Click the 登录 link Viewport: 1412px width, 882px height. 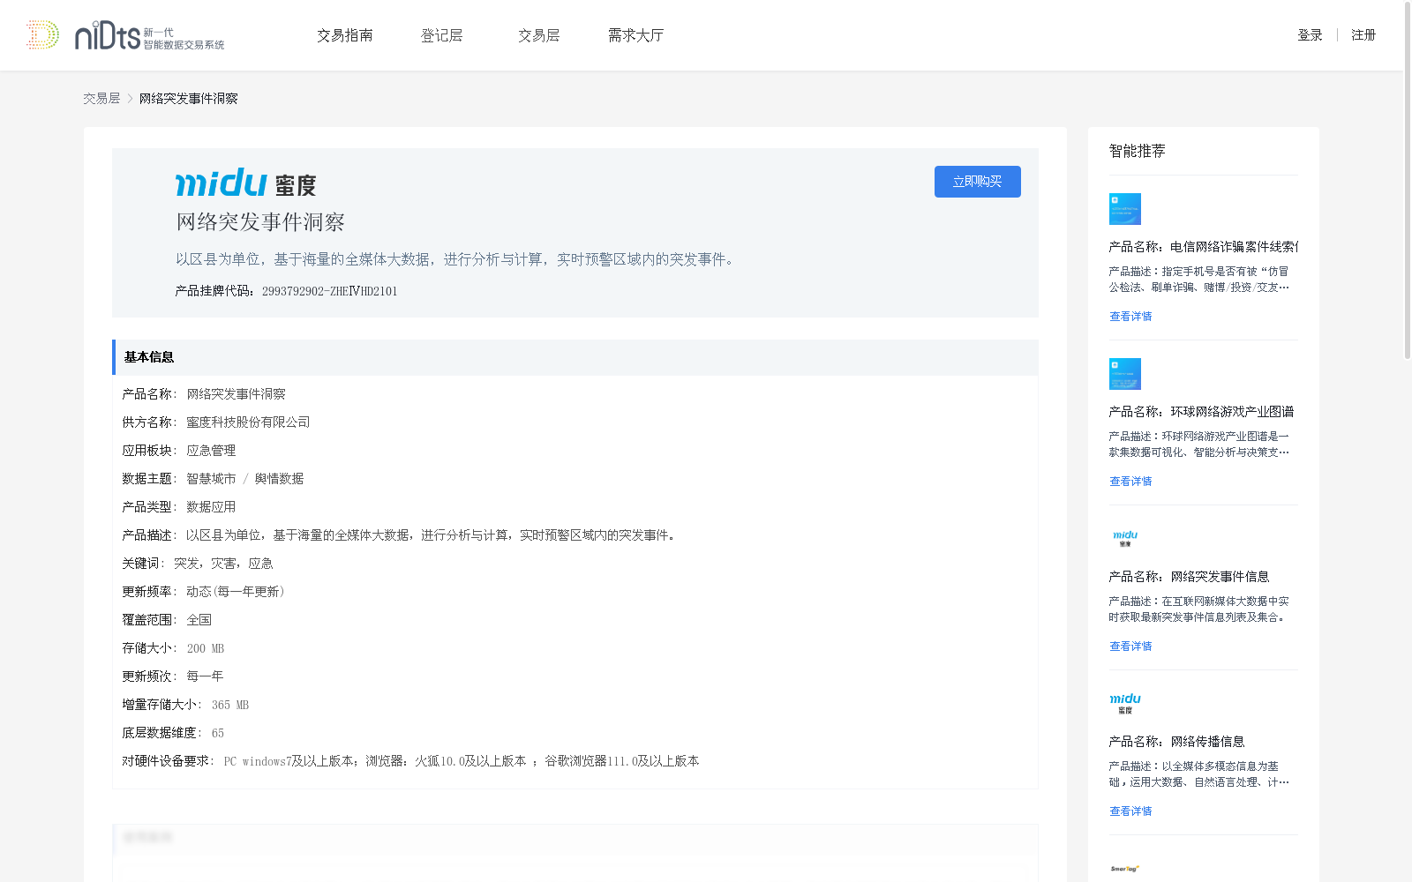(x=1310, y=35)
